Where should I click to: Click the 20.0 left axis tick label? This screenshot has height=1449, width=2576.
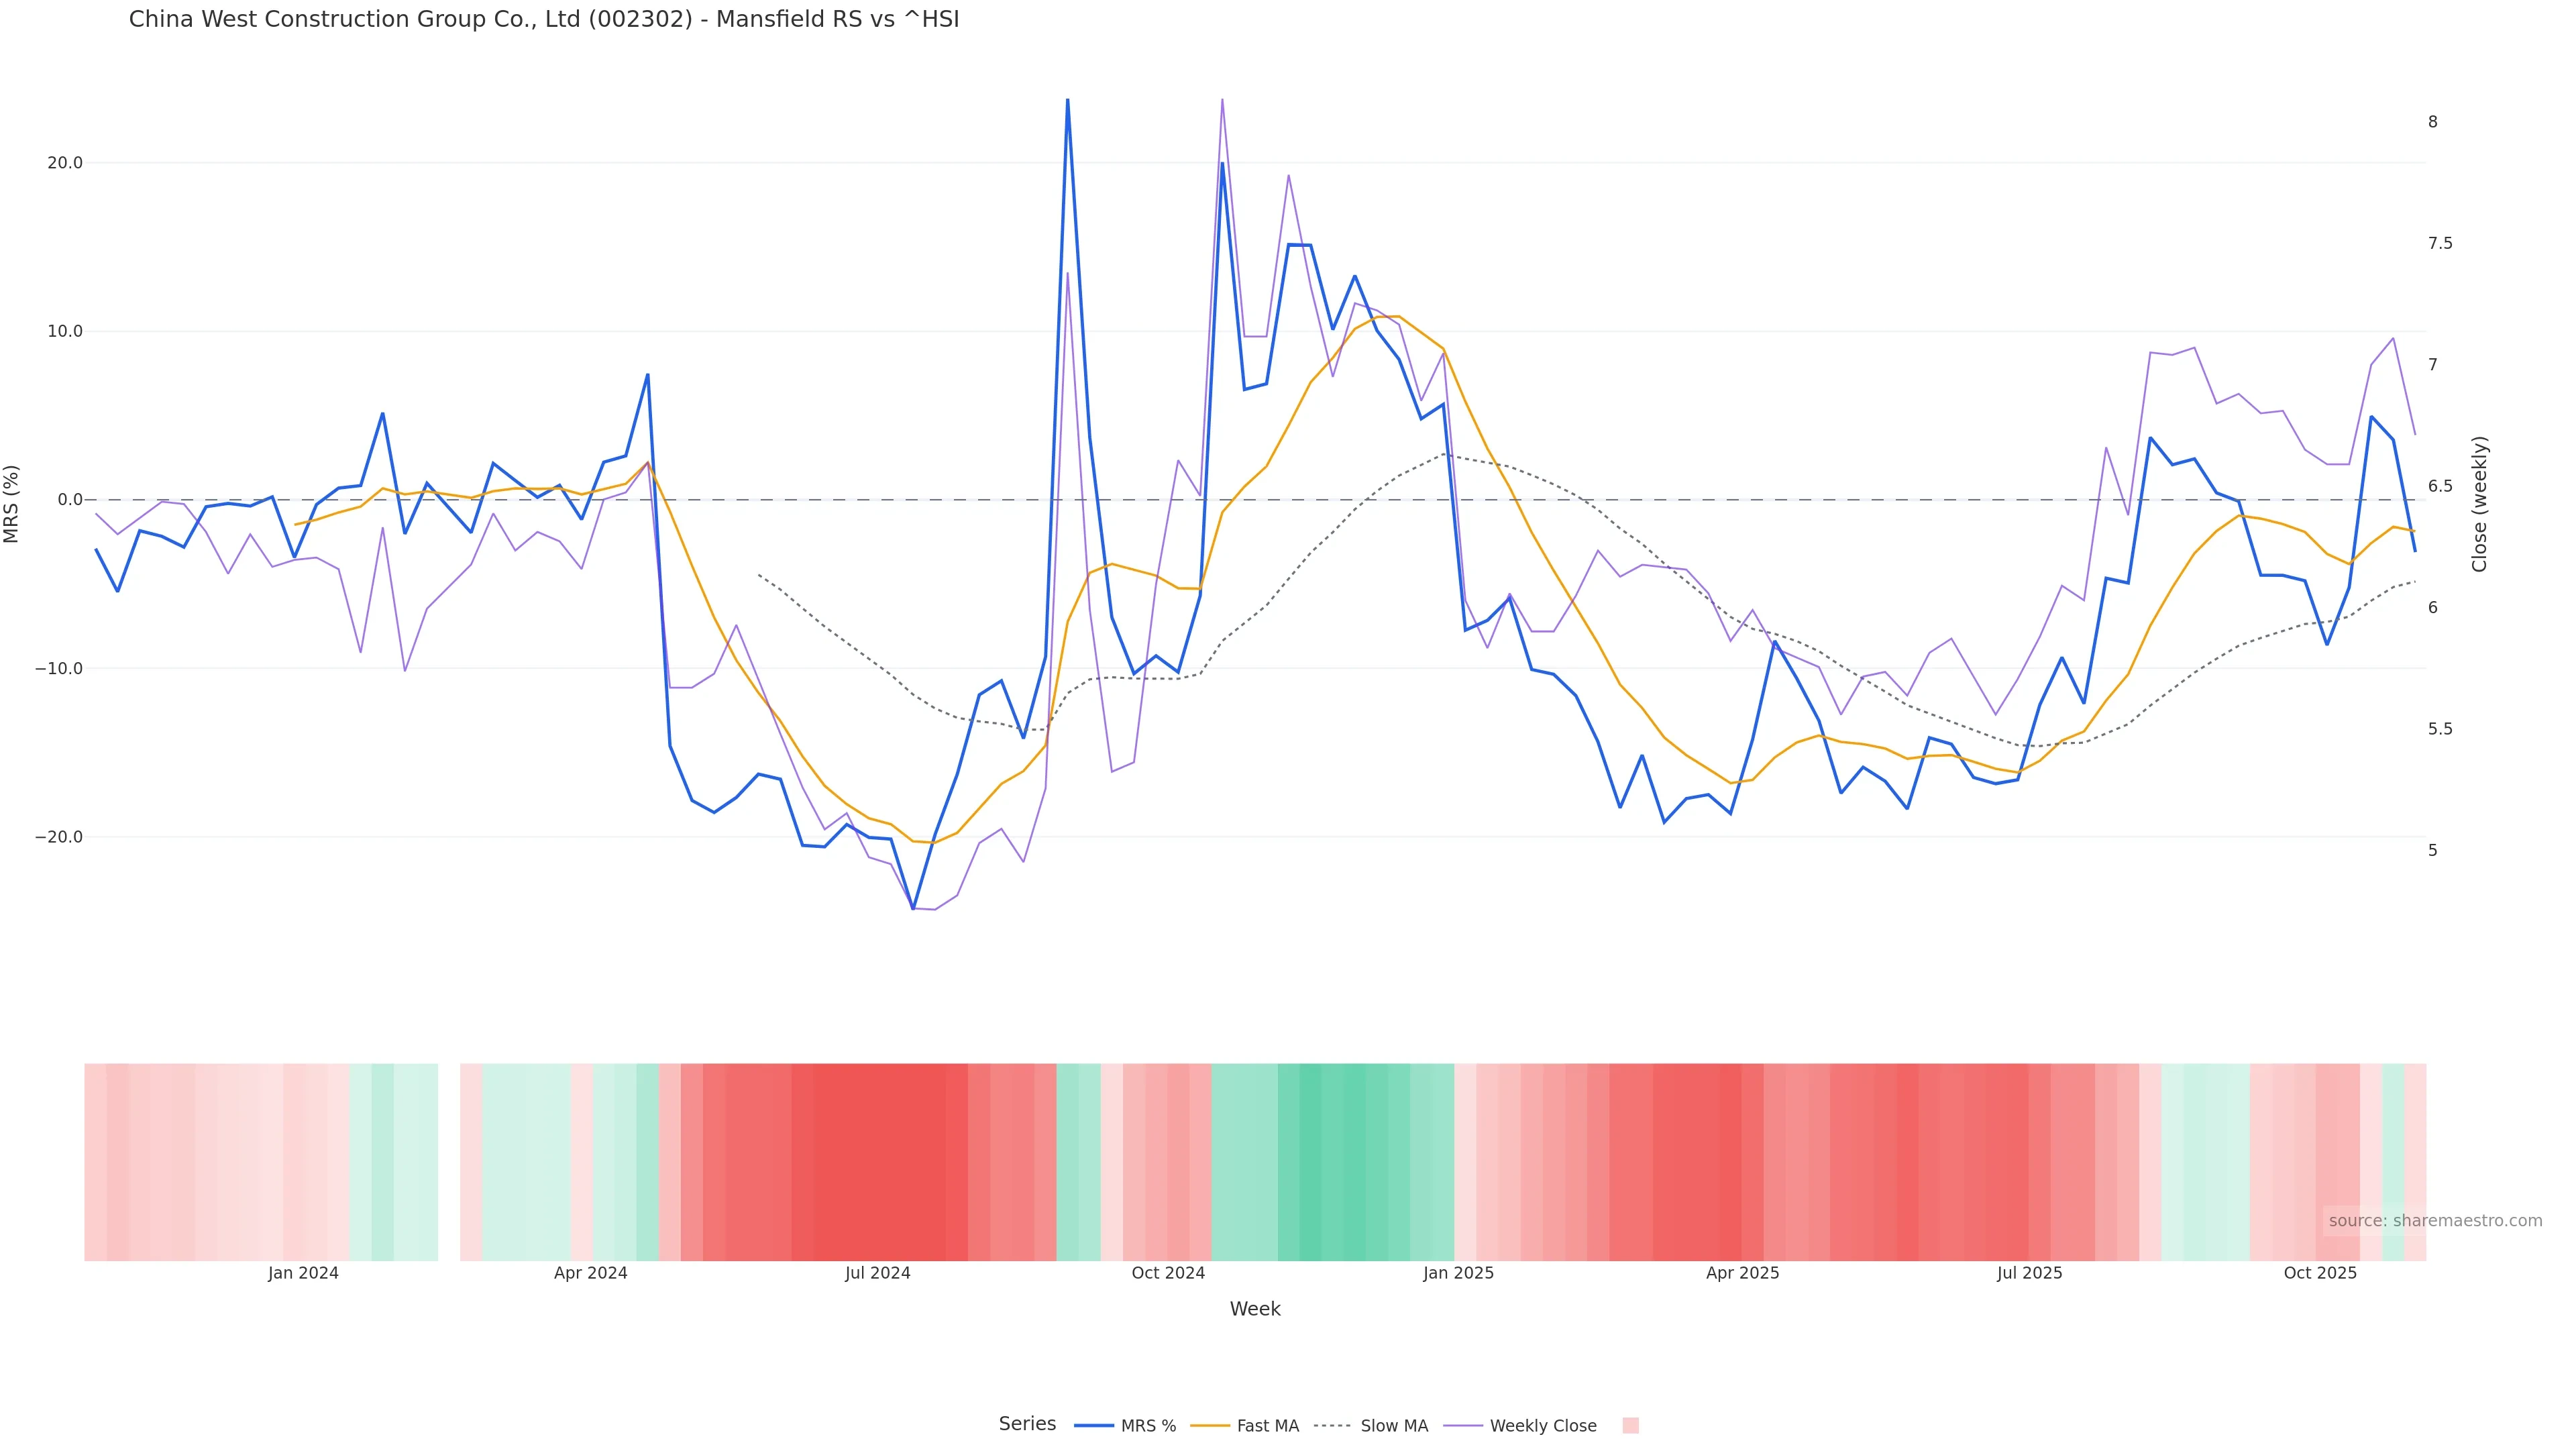(64, 163)
